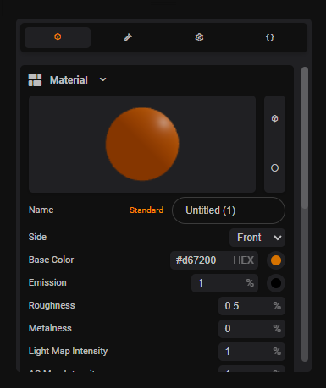The image size is (326, 388).
Task: Click the Material heading text
Action: pos(69,80)
